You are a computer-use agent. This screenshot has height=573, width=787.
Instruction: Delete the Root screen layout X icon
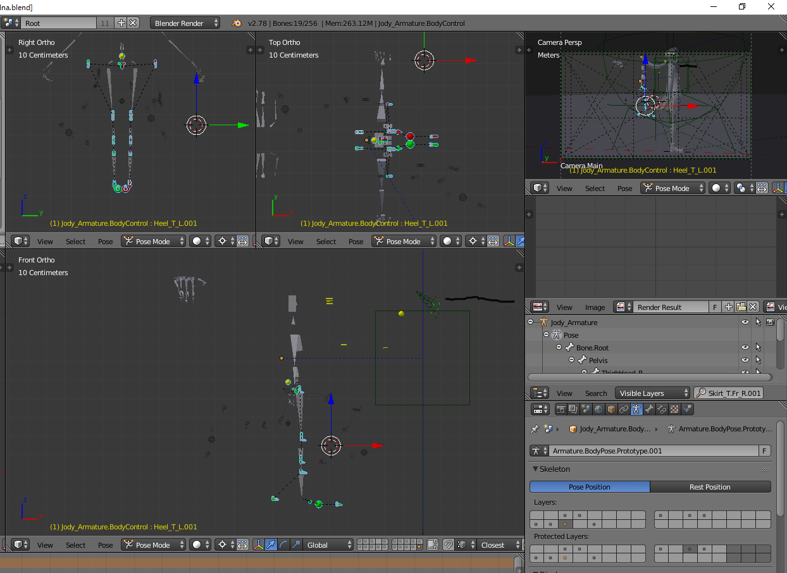pos(133,23)
